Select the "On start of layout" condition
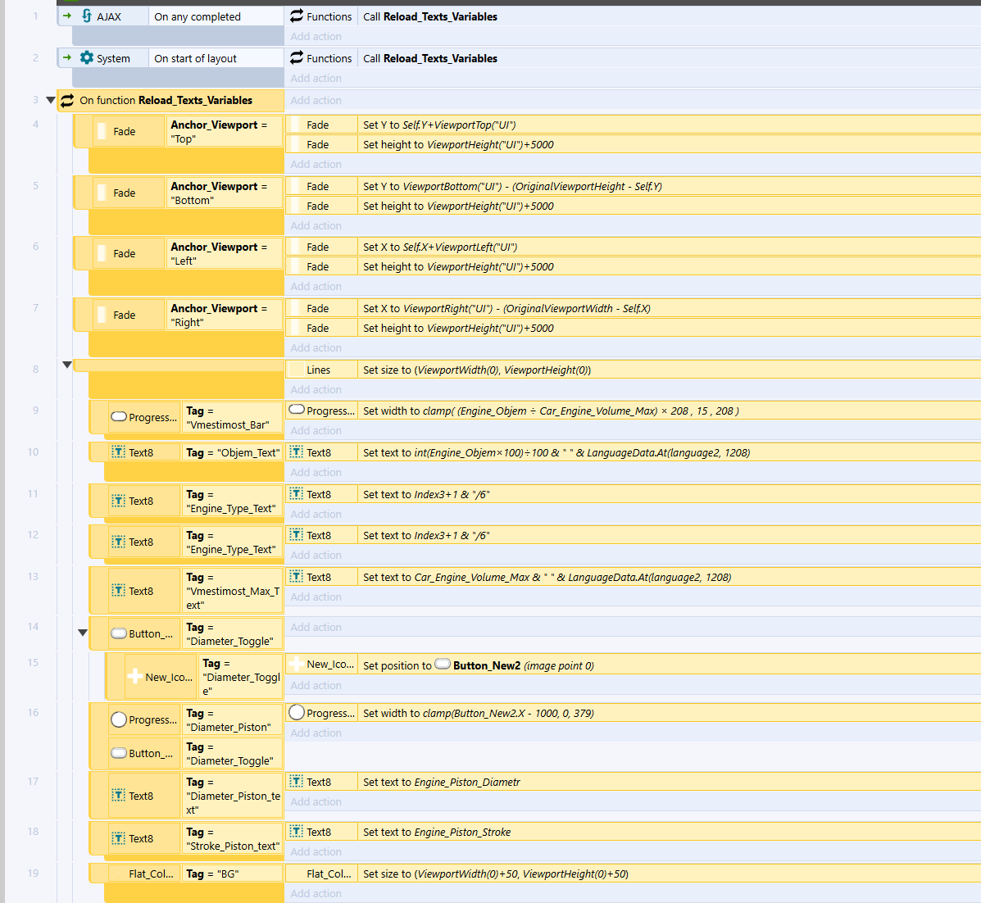Image resolution: width=981 pixels, height=903 pixels. point(216,58)
